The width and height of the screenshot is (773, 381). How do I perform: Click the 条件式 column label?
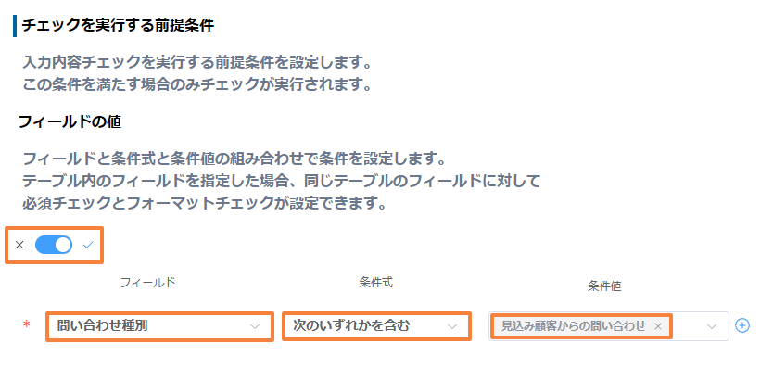[376, 283]
